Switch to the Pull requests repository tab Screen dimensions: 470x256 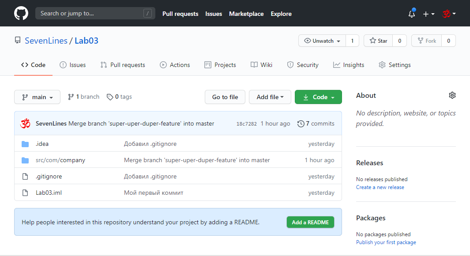click(123, 65)
